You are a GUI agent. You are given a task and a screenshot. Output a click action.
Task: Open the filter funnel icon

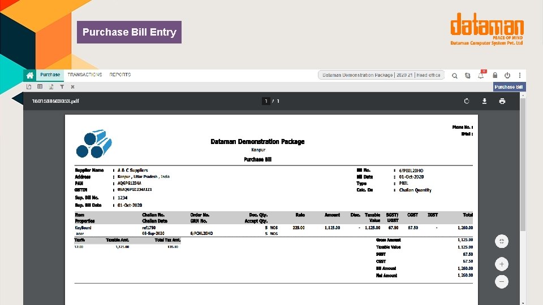point(62,87)
